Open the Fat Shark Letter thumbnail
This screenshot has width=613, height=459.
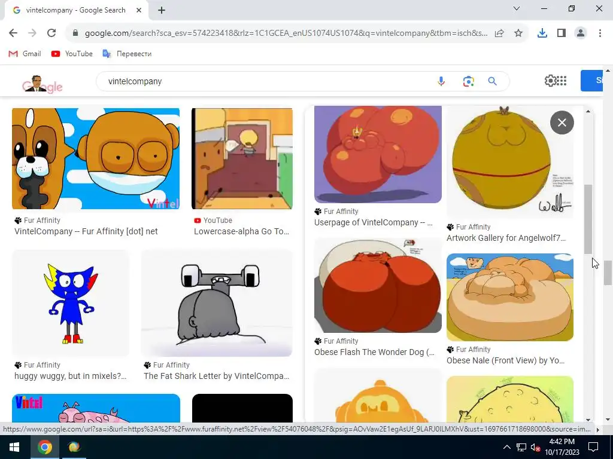point(217,303)
